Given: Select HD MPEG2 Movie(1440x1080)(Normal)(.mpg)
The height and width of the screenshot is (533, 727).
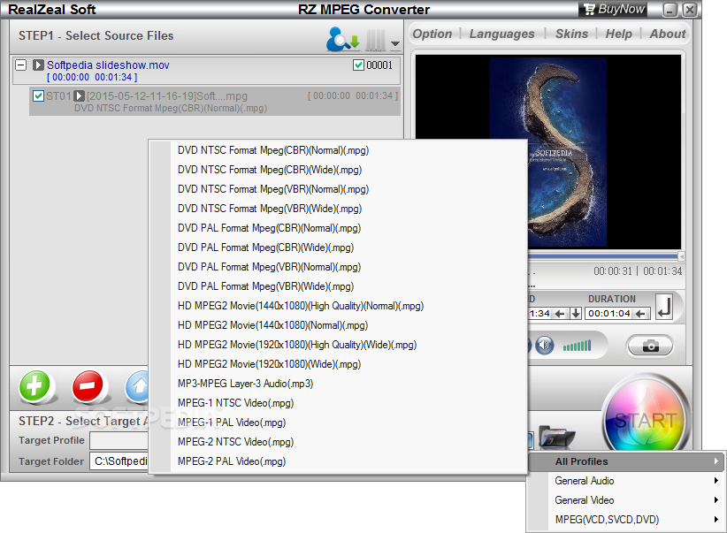Looking at the screenshot, I should point(339,326).
